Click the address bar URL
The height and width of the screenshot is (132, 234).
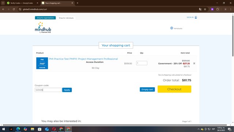point(35,9)
